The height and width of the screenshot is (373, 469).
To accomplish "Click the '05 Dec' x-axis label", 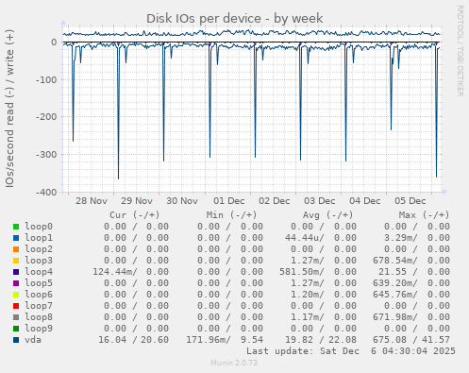I will coord(410,201).
